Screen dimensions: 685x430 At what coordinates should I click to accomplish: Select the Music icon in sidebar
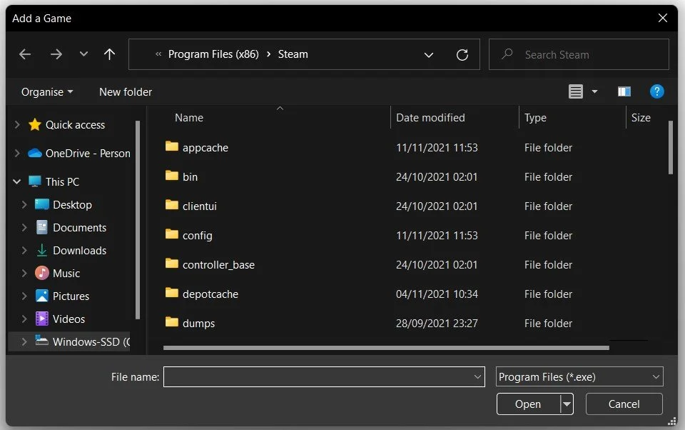pos(41,273)
